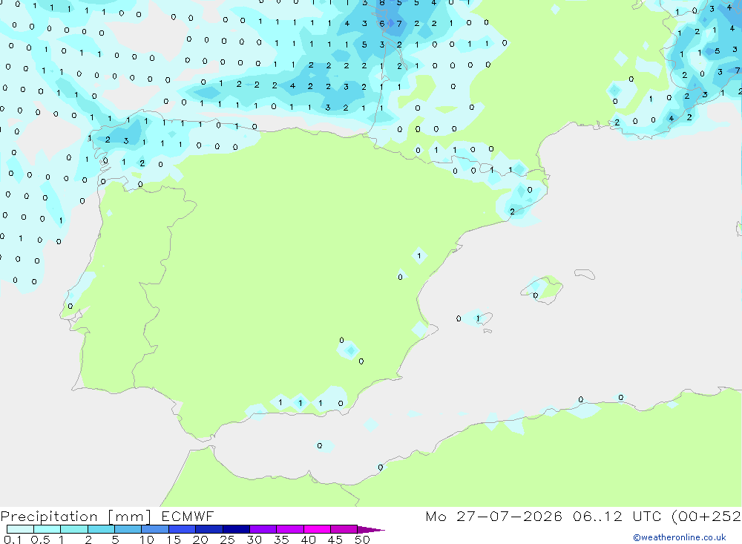Click the '0.5' legend scale label

(x=40, y=540)
